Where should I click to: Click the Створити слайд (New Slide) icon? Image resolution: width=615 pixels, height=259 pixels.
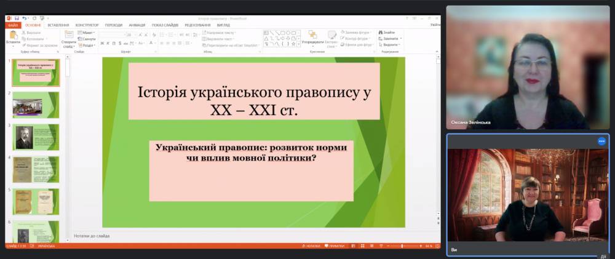click(x=68, y=36)
